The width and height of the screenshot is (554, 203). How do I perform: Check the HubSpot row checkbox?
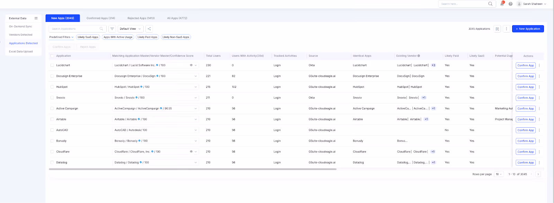pos(52,87)
